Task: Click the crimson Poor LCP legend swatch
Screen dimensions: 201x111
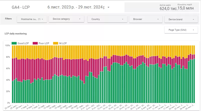Action: [35, 43]
